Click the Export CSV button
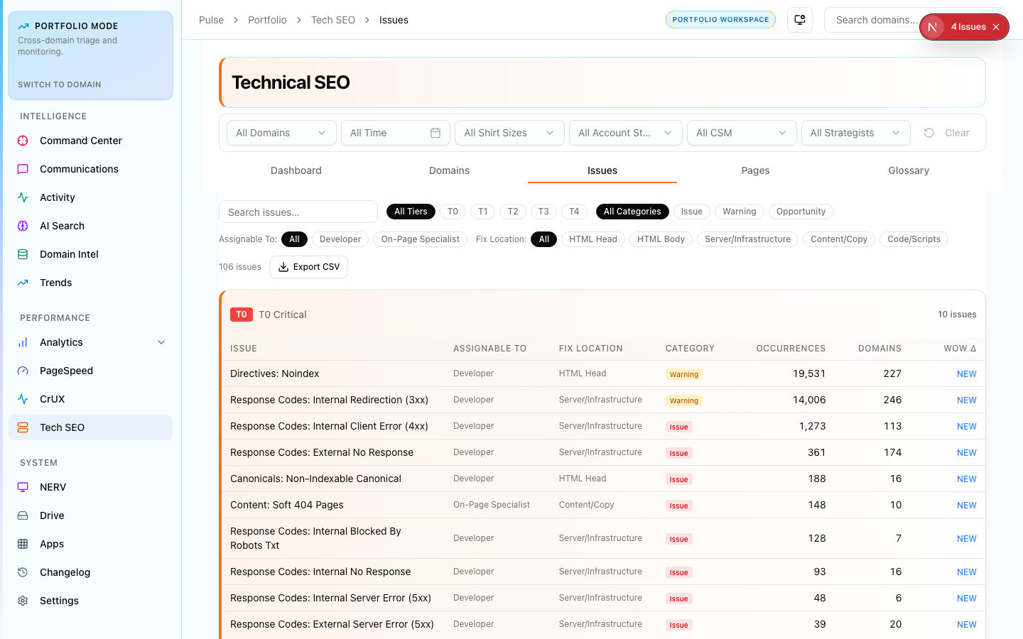 pyautogui.click(x=309, y=267)
